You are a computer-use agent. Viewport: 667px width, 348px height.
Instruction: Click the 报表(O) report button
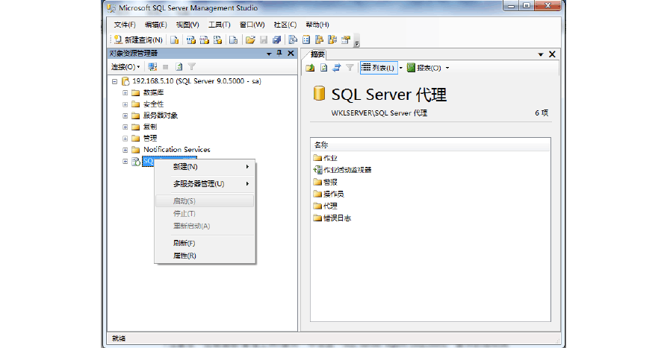pyautogui.click(x=424, y=68)
